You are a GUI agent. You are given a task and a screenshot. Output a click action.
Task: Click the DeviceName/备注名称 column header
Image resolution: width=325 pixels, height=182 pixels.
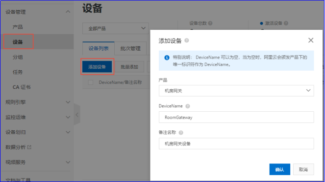(120, 82)
